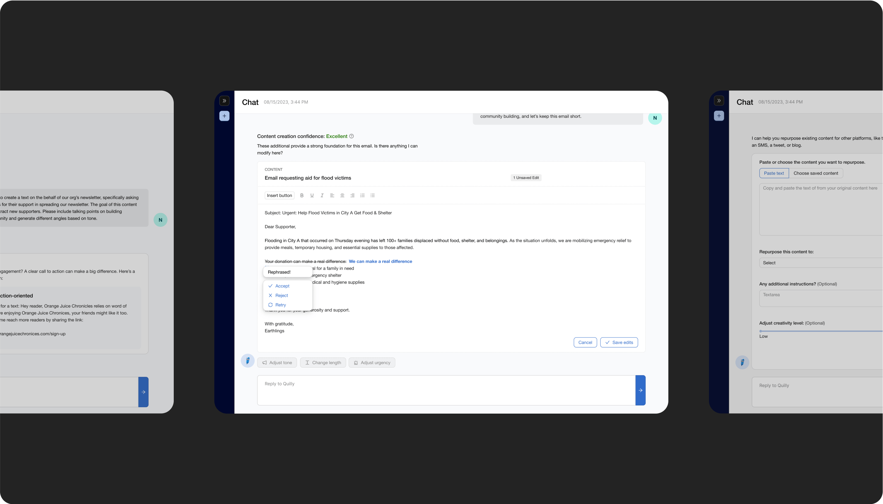Toggle underline formatting in editor toolbar
The image size is (883, 504).
pos(312,195)
